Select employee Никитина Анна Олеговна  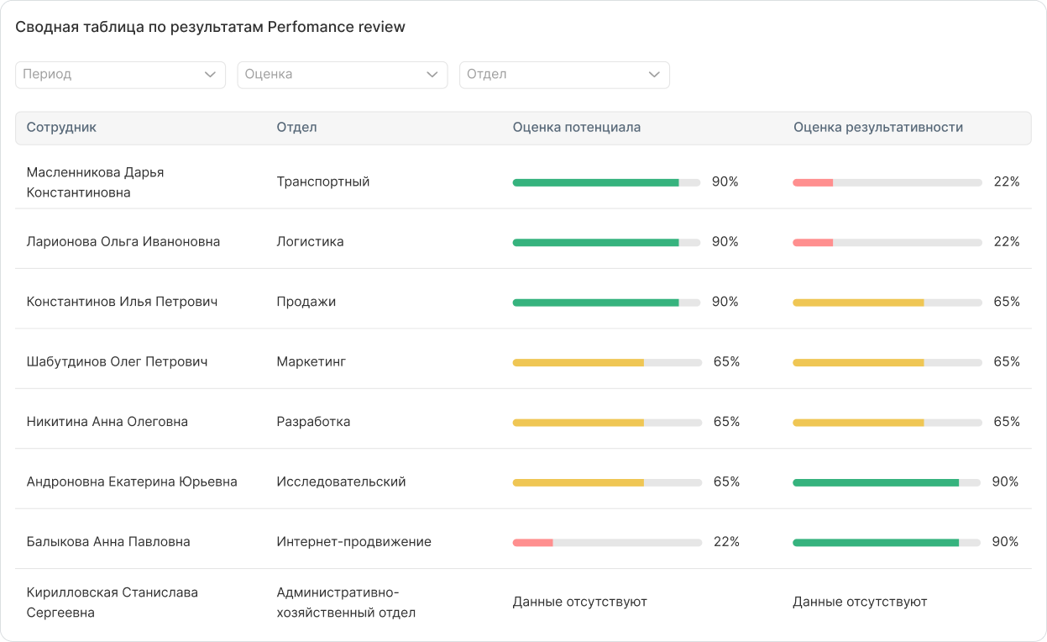(x=107, y=422)
